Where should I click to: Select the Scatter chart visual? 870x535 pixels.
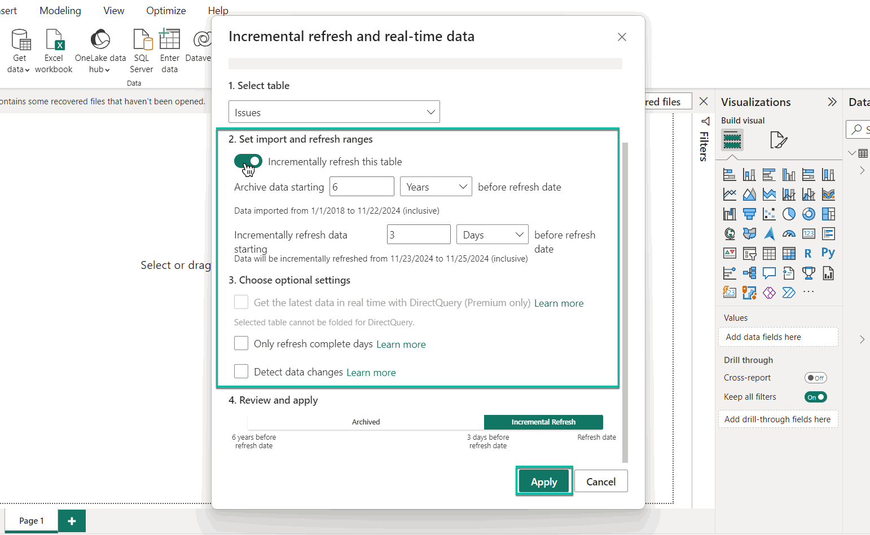tap(769, 214)
